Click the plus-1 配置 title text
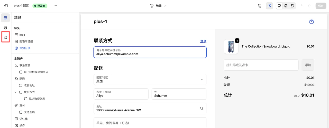 pyautogui.click(x=21, y=6)
